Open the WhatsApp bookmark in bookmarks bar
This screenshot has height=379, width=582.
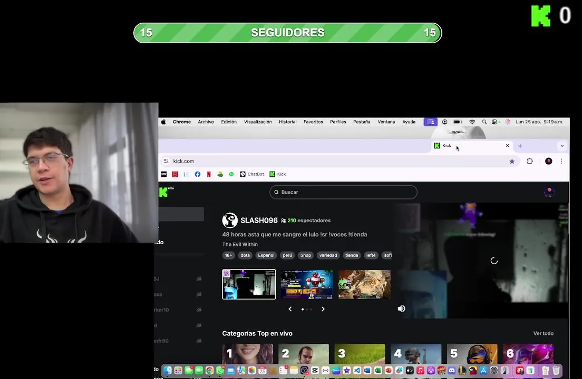click(231, 174)
